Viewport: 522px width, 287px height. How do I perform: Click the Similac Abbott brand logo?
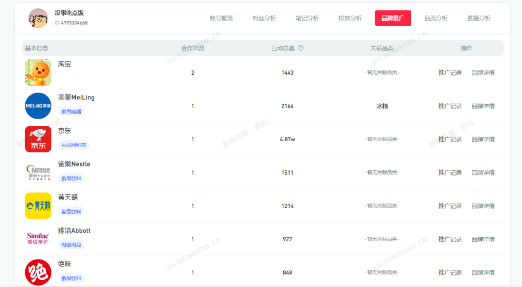(38, 239)
